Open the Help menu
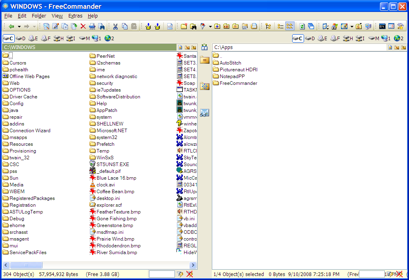The height and width of the screenshot is (280, 409). click(x=93, y=16)
